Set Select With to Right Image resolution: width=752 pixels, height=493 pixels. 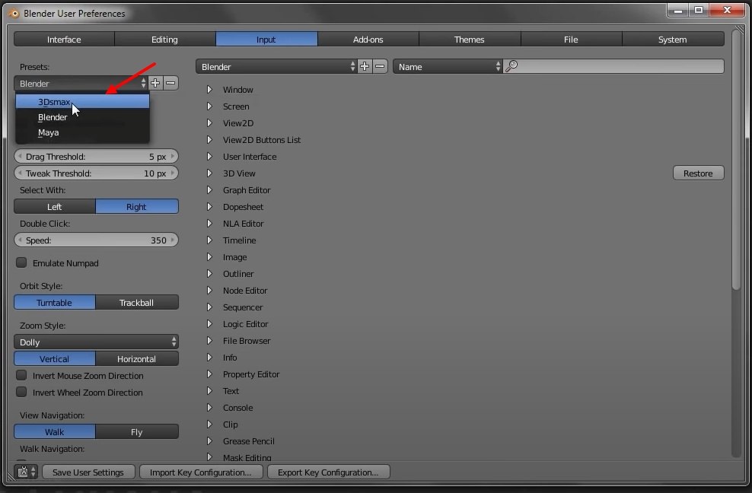point(137,207)
